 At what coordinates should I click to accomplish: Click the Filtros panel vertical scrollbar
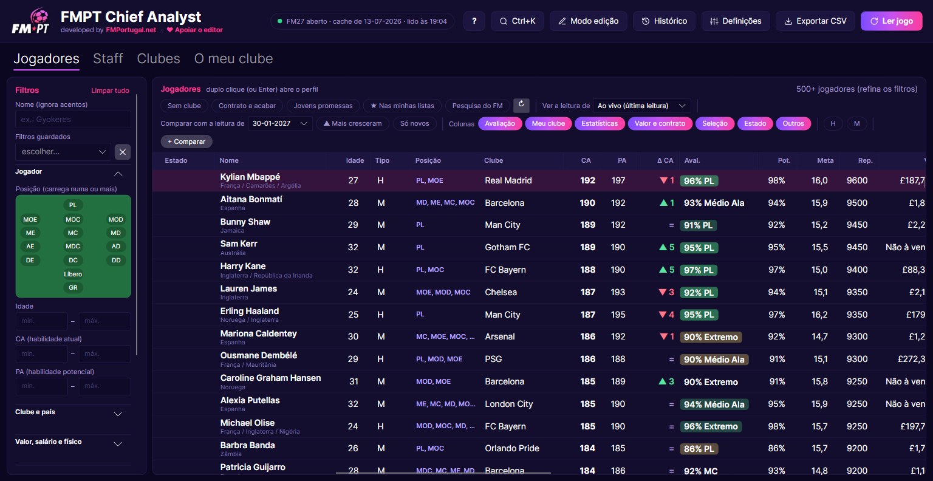point(137,225)
